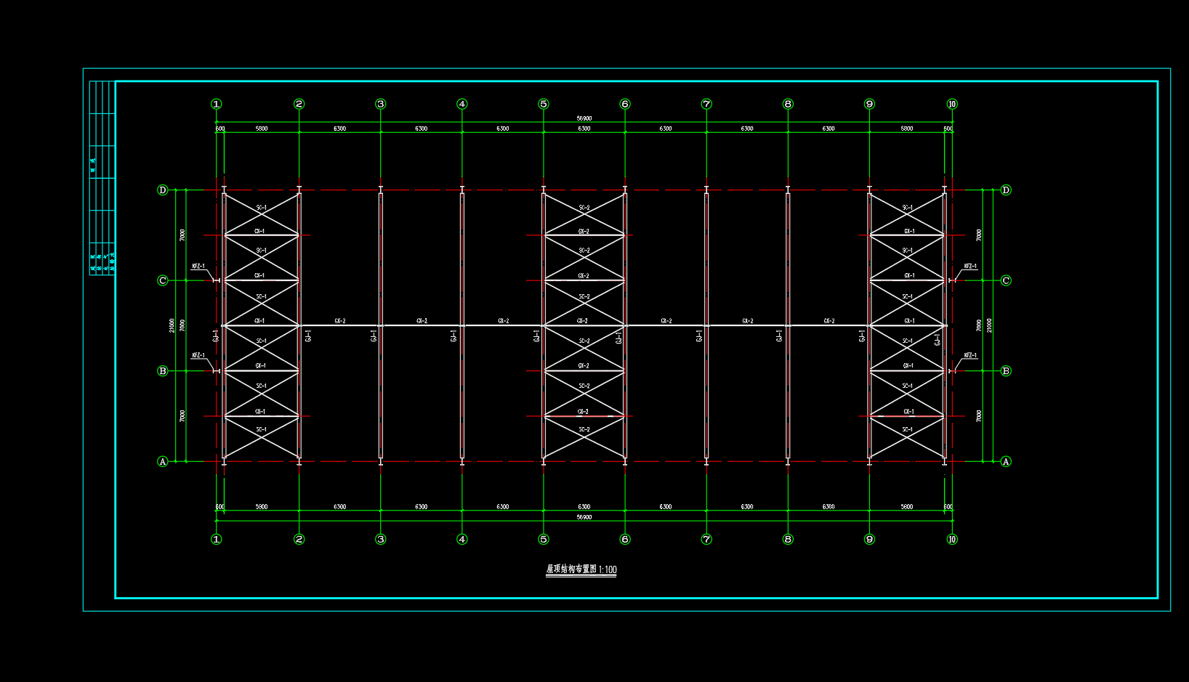
Task: Select axis bubble 10 above the plan
Action: 952,104
